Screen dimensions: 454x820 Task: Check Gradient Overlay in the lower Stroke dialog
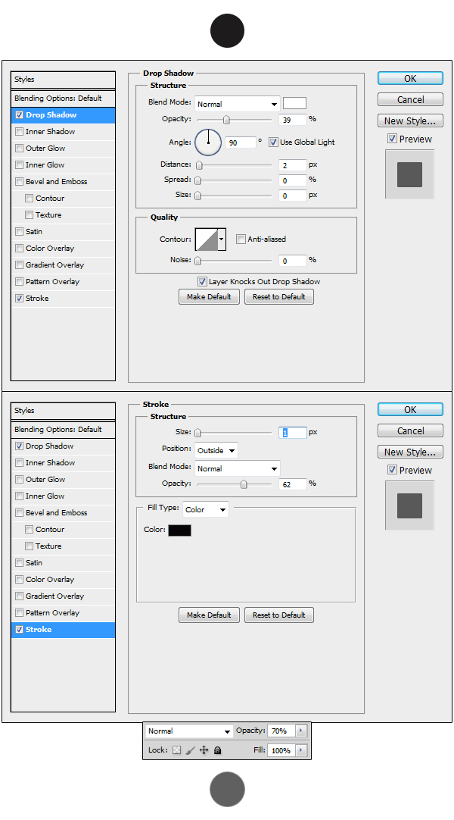pos(20,596)
